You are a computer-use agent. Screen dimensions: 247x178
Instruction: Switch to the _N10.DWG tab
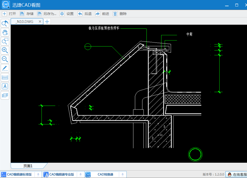click(24, 22)
